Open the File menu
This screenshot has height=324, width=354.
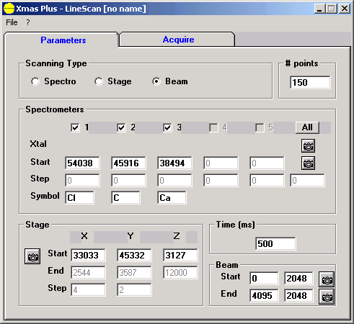point(12,22)
